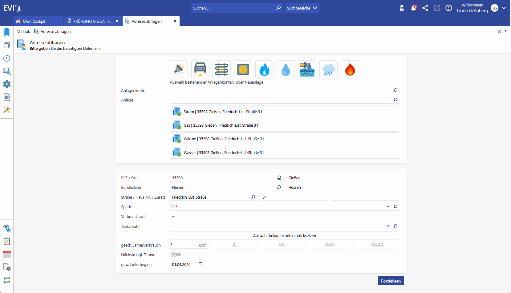Image resolution: width=511 pixels, height=293 pixels.
Task: Select the red fire heat icon
Action: click(x=350, y=69)
